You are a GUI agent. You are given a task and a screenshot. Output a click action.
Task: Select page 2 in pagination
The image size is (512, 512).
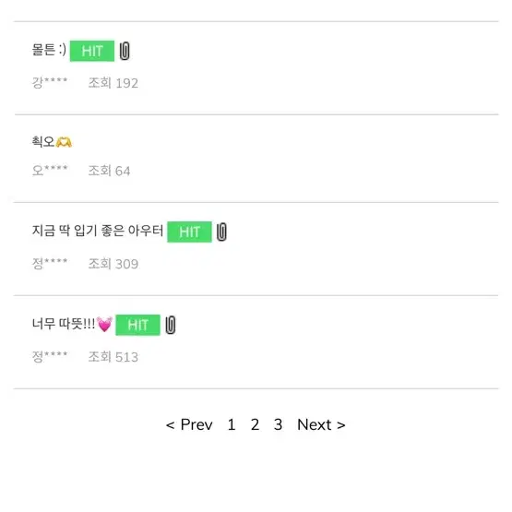click(255, 424)
